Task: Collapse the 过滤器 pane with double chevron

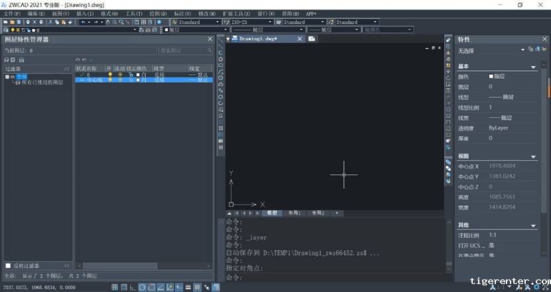Action: pos(66,69)
